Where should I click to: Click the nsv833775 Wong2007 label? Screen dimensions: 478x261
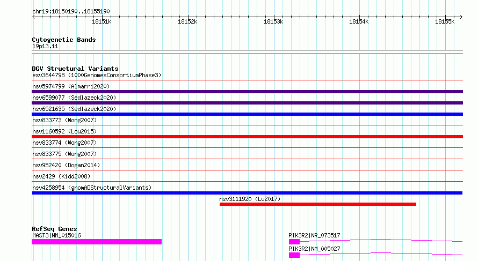coord(64,154)
